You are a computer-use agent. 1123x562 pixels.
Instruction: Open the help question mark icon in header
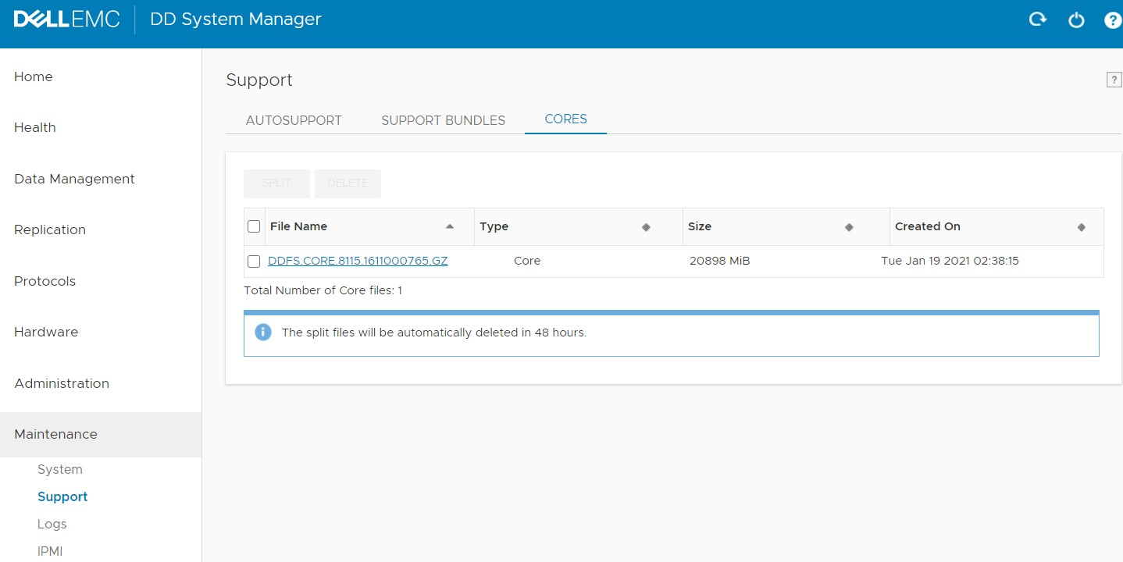[x=1113, y=20]
